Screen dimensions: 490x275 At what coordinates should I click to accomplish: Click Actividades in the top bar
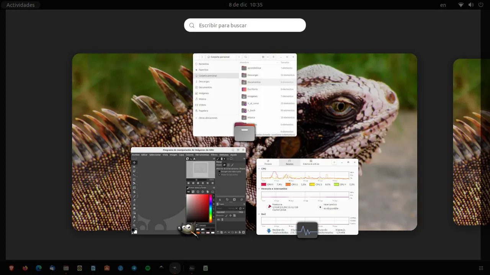pyautogui.click(x=20, y=5)
